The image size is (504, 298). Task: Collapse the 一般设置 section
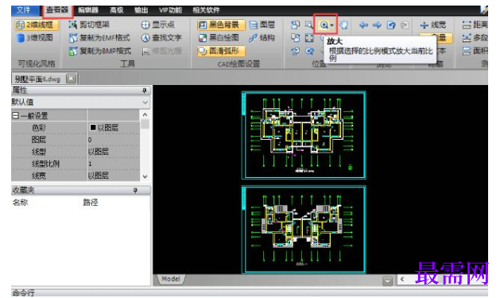15,115
